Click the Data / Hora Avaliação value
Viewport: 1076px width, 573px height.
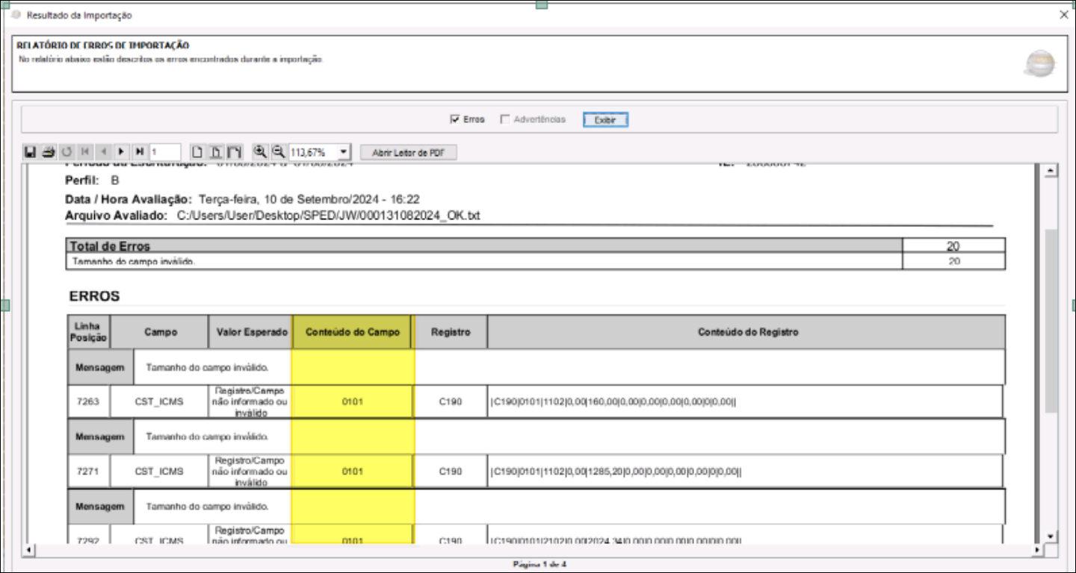[x=310, y=200]
